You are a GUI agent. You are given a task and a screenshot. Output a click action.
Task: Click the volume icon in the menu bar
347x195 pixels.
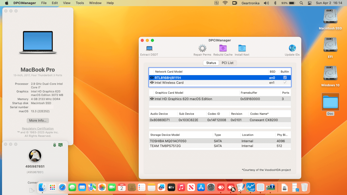pyautogui.click(x=266, y=3)
